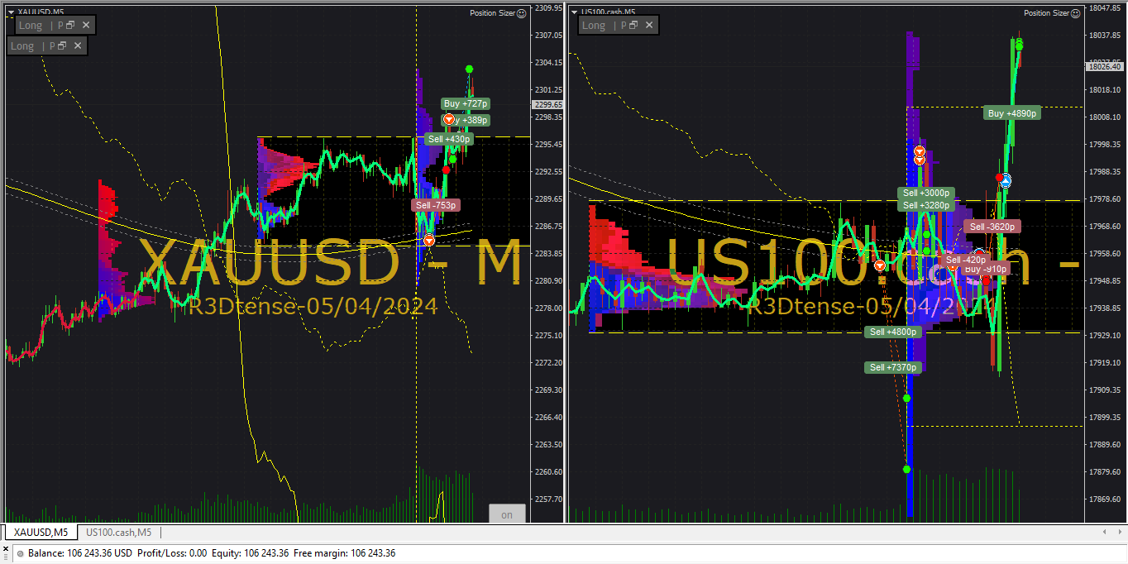
Task: Click the 18047.85 price on US100 scale
Action: click(x=1106, y=7)
